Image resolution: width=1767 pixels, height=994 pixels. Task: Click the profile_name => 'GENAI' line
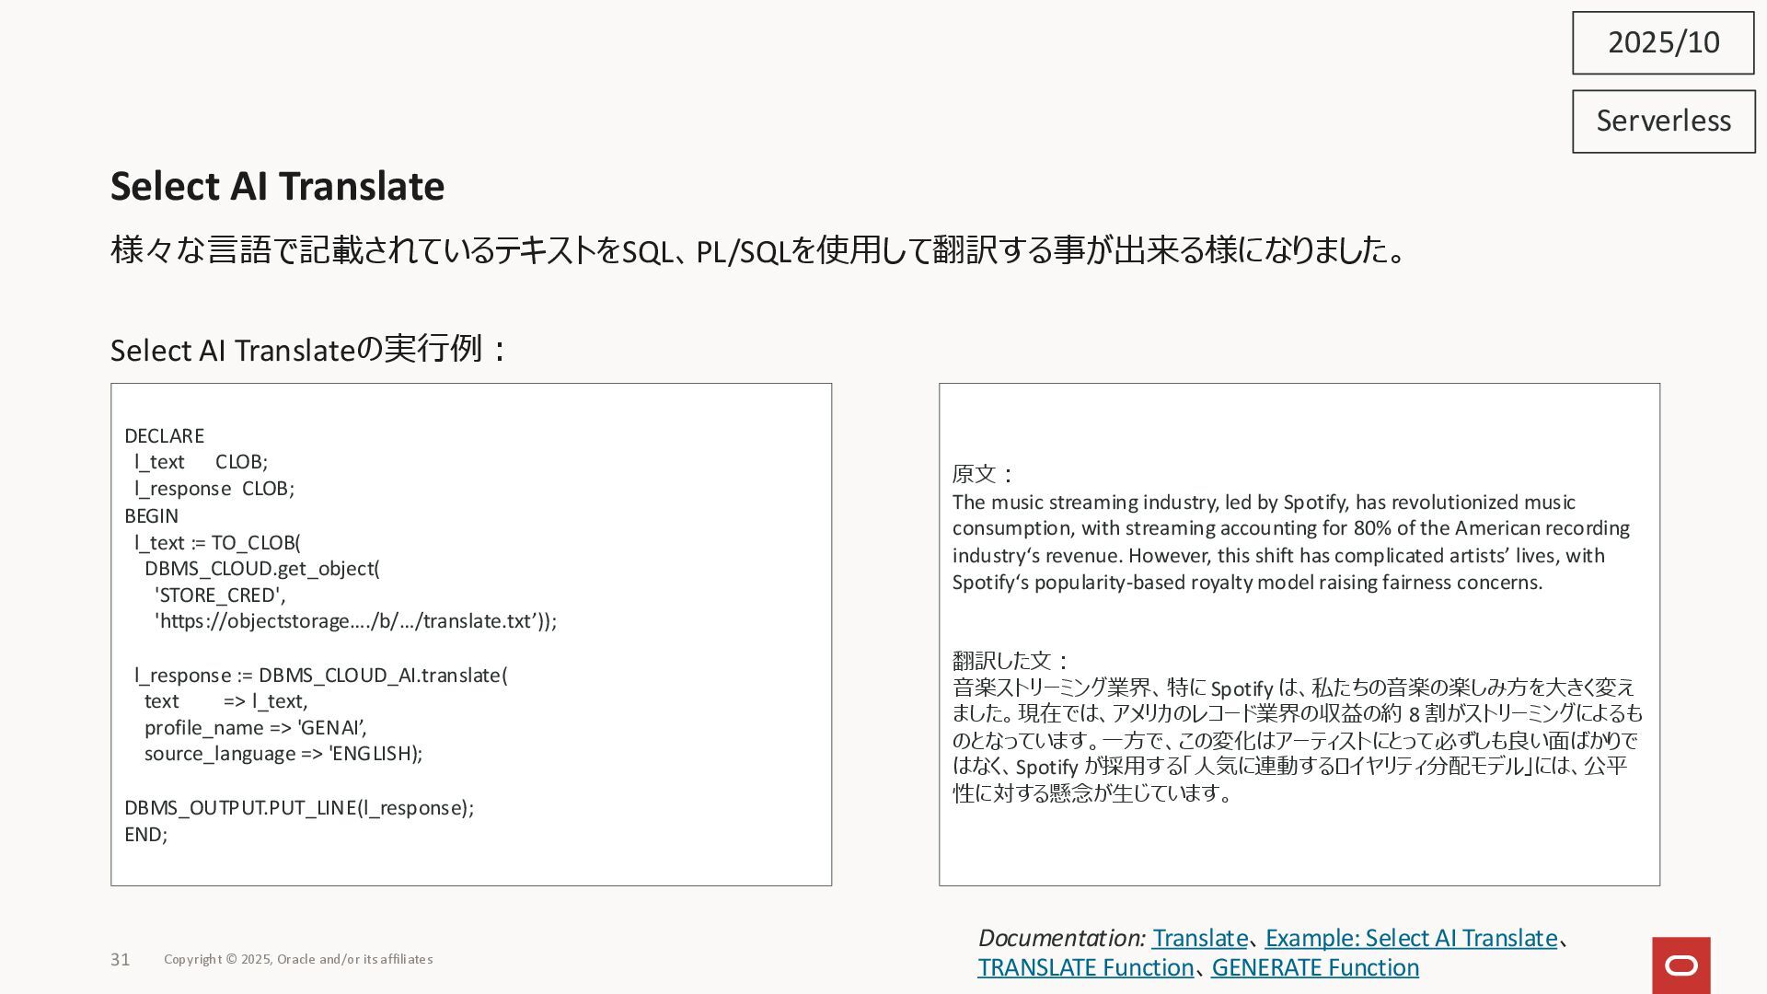[x=255, y=728]
